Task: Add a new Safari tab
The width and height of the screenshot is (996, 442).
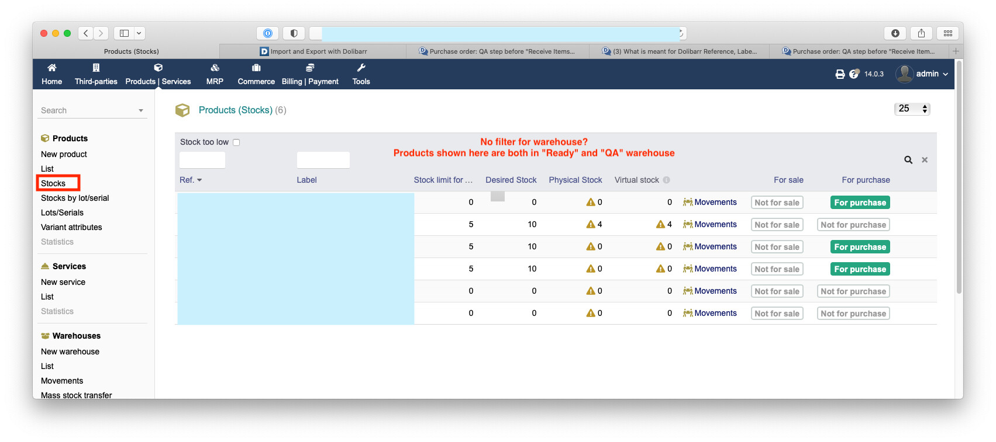Action: coord(956,51)
